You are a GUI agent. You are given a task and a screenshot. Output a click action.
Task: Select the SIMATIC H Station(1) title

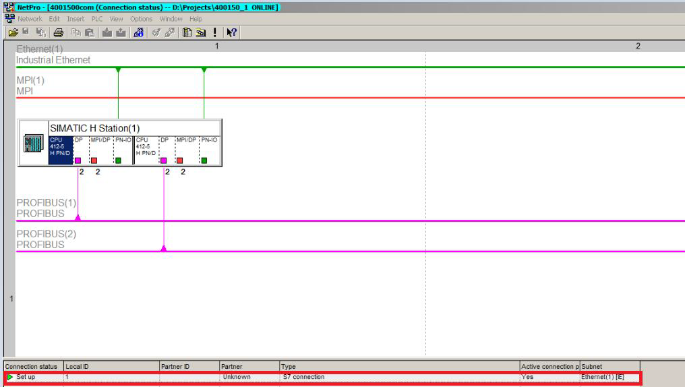pyautogui.click(x=95, y=128)
